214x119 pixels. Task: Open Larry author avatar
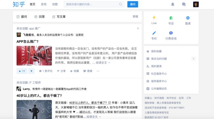pyautogui.click(x=19, y=89)
